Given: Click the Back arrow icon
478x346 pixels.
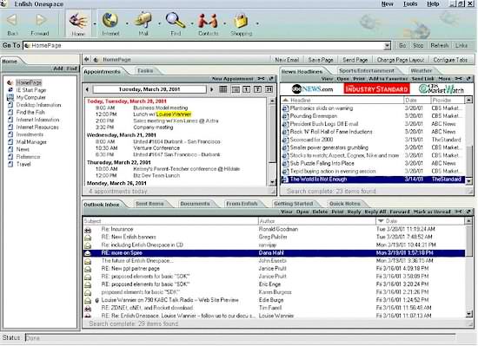Looking at the screenshot, I should pyautogui.click(x=12, y=20).
